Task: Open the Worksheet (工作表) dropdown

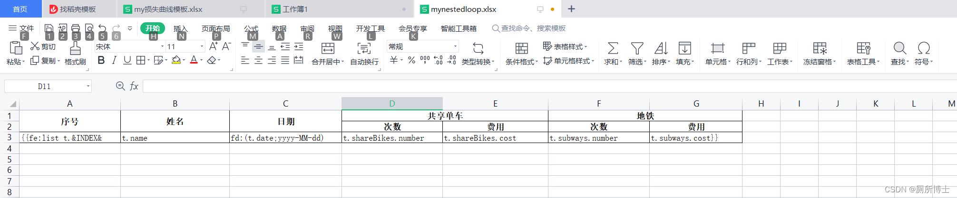Action: (780, 53)
